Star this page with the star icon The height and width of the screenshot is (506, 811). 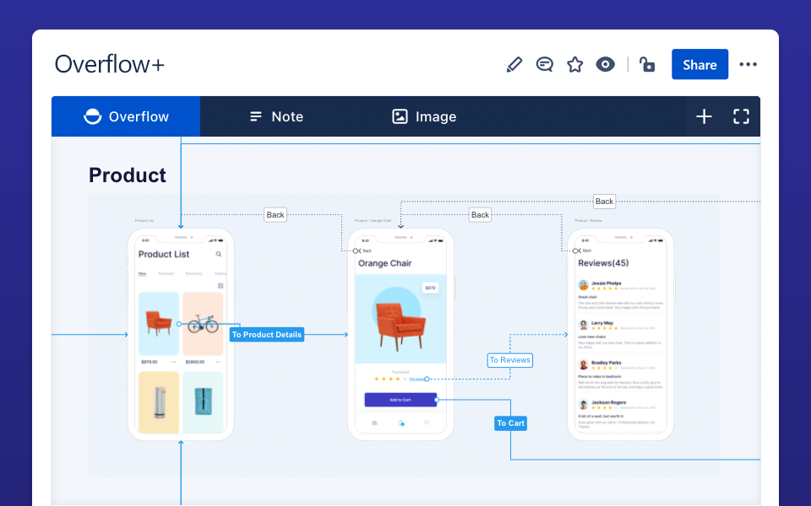[574, 65]
